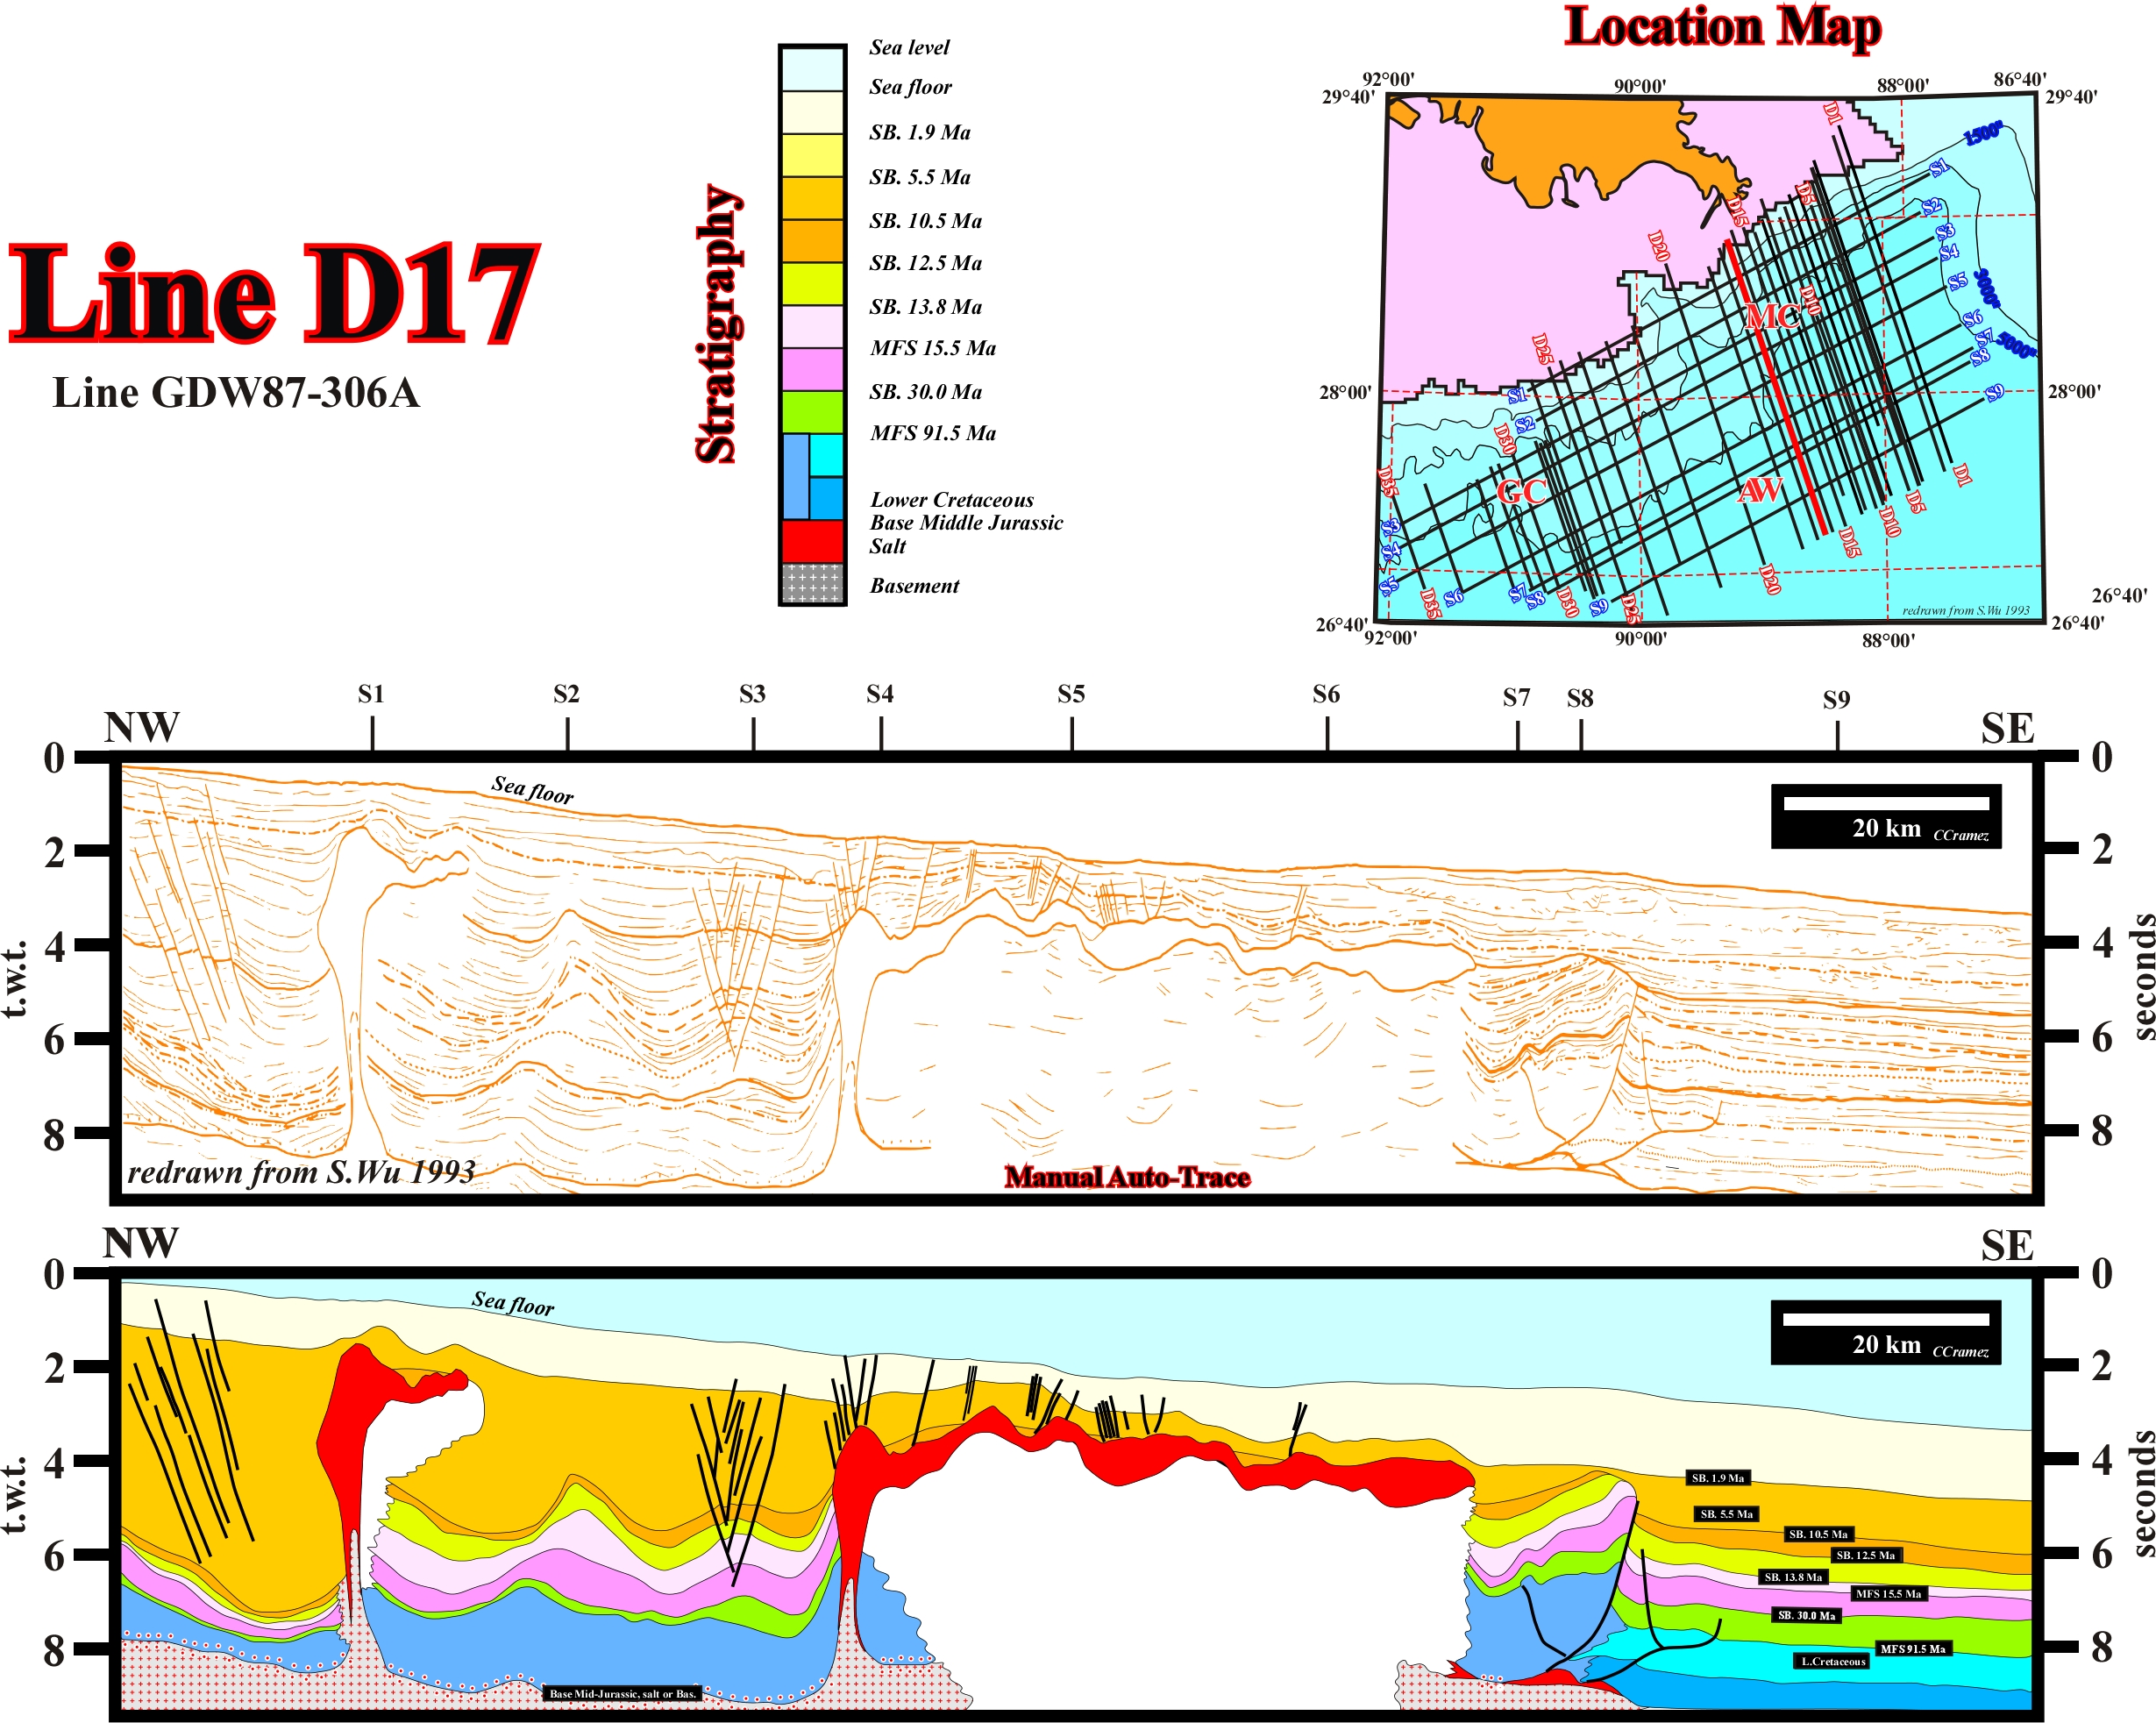2156x1723 pixels.
Task: Click the AW label on location map
Action: [x=1760, y=490]
